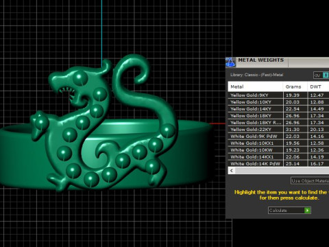Screen dimensions: 329x247
Task: Click the Use Object Material button
Action: (x=310, y=180)
